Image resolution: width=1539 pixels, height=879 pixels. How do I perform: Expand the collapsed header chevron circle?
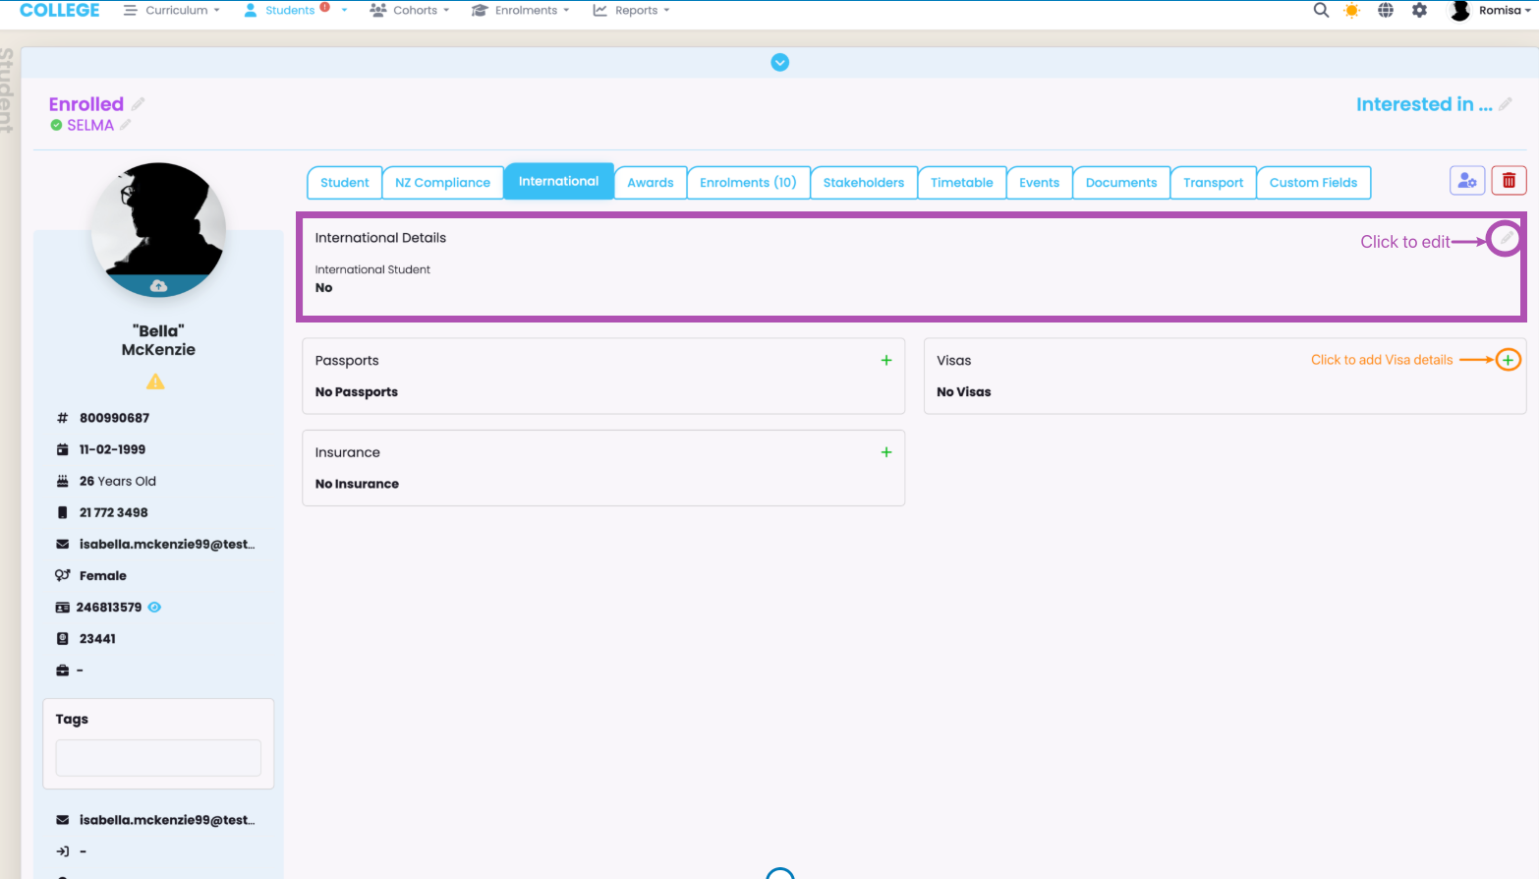pos(779,63)
